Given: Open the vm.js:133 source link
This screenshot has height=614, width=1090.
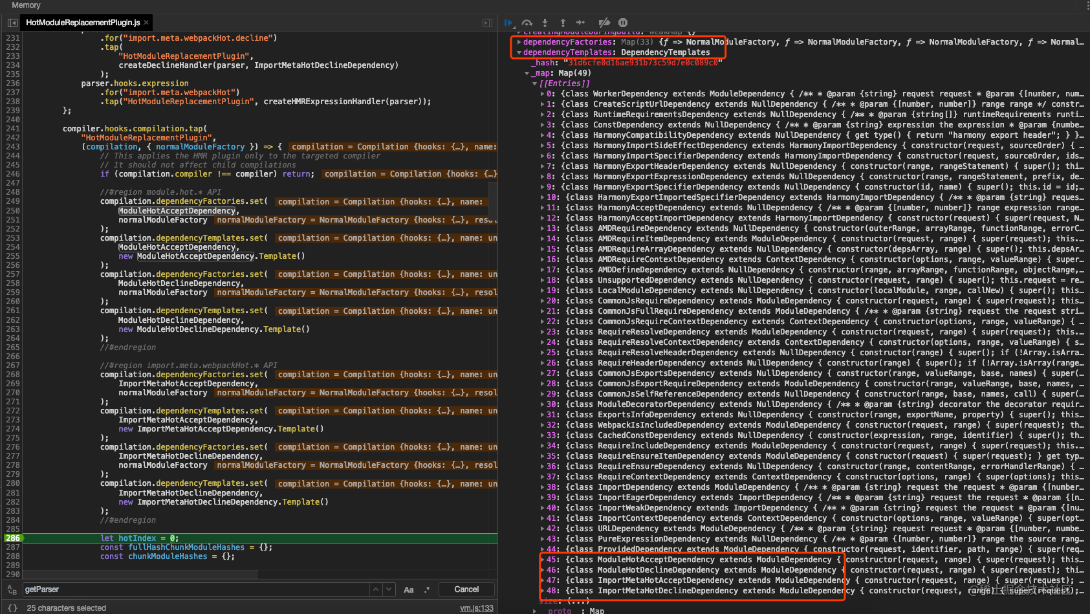Looking at the screenshot, I should [x=477, y=608].
